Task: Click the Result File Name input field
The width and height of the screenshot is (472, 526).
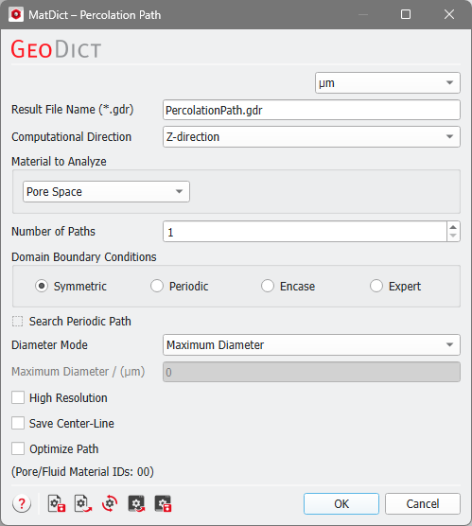Action: (311, 110)
